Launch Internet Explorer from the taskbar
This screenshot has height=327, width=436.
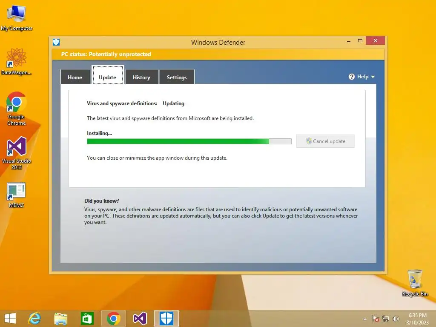click(x=35, y=318)
